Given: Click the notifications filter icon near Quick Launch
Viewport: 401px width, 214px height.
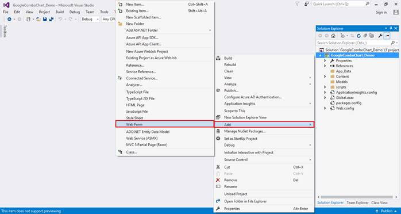Looking at the screenshot, I should (x=297, y=4).
